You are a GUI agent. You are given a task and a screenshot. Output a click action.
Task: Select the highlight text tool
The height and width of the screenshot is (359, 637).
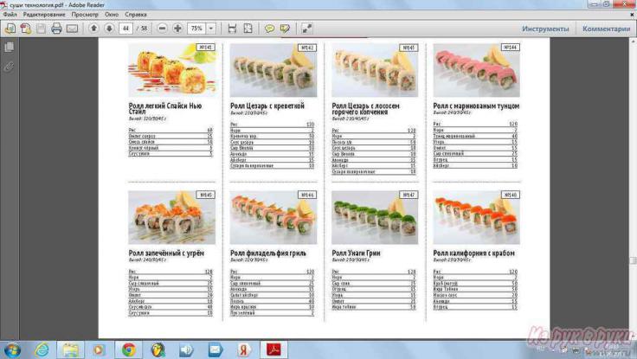click(x=285, y=29)
